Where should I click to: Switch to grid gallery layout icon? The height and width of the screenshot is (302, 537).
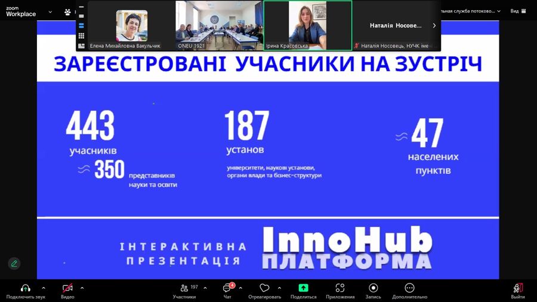[x=81, y=36]
